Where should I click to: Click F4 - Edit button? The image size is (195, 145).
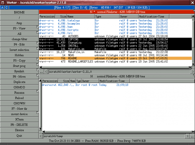pyautogui.click(x=19, y=45)
